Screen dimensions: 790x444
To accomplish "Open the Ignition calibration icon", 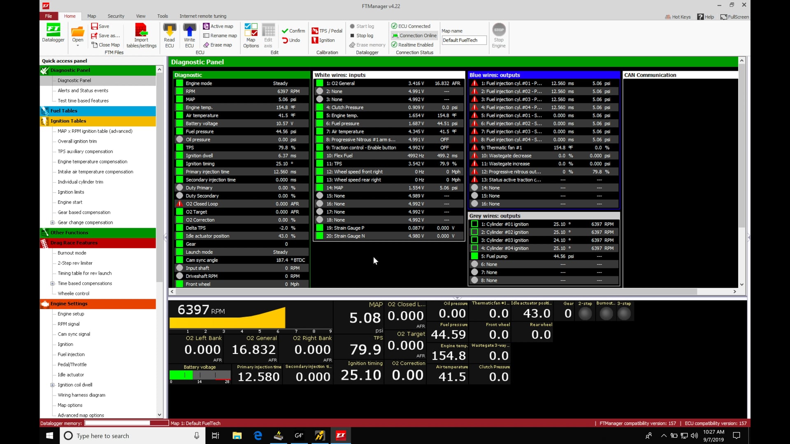I will pyautogui.click(x=323, y=40).
